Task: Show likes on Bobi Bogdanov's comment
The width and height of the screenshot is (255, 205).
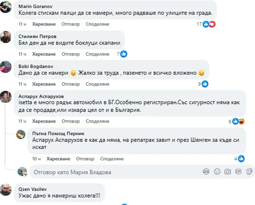Action: [205, 84]
